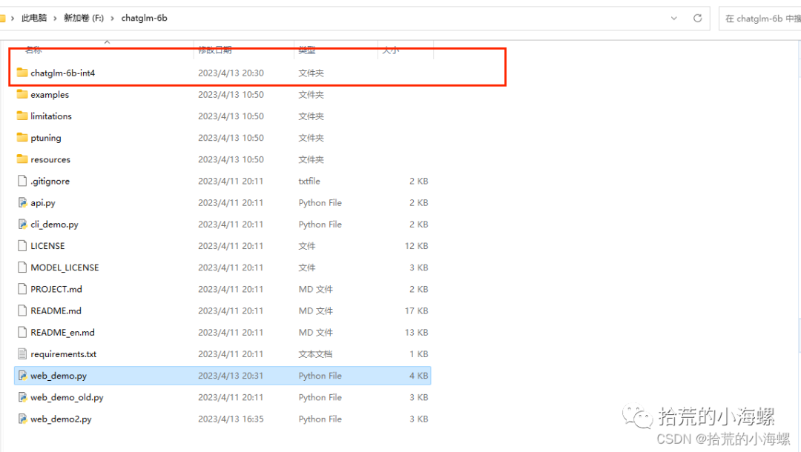
Task: Click the 文本文档 type of requirements.txt
Action: click(315, 354)
